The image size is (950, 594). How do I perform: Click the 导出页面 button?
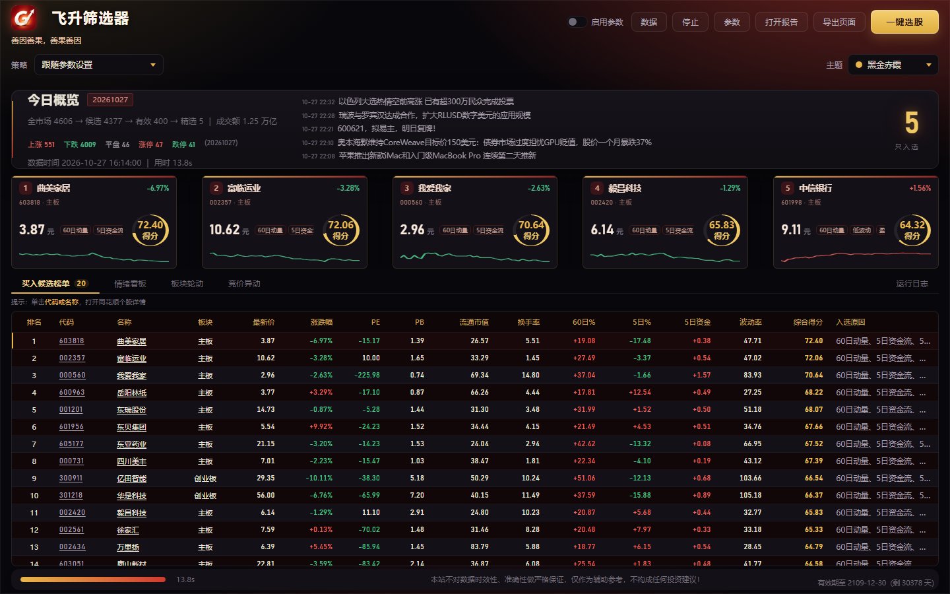pos(839,22)
